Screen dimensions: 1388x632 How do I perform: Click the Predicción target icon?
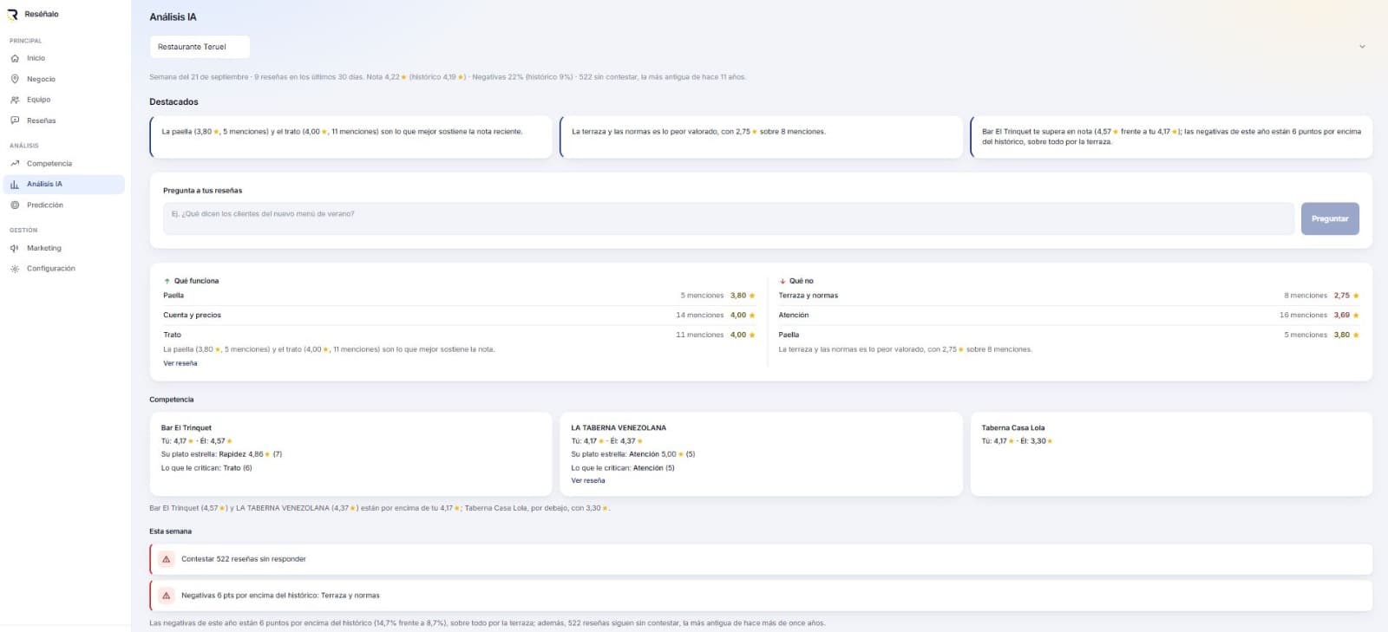15,205
